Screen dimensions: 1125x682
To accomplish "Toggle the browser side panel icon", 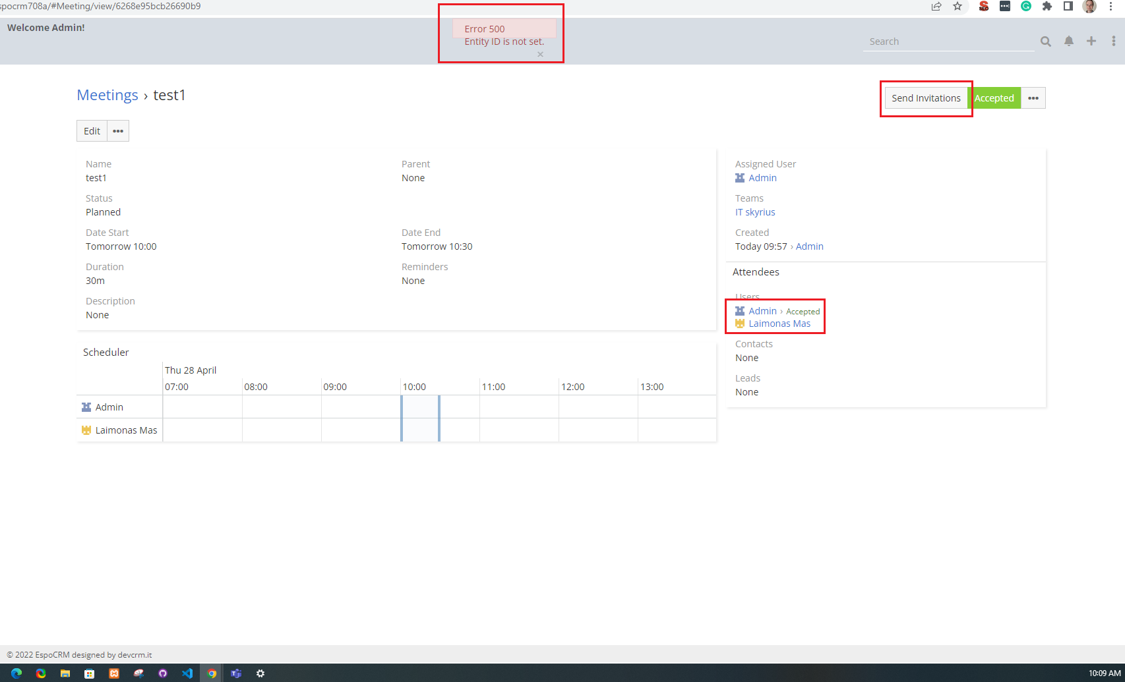I will (x=1068, y=6).
